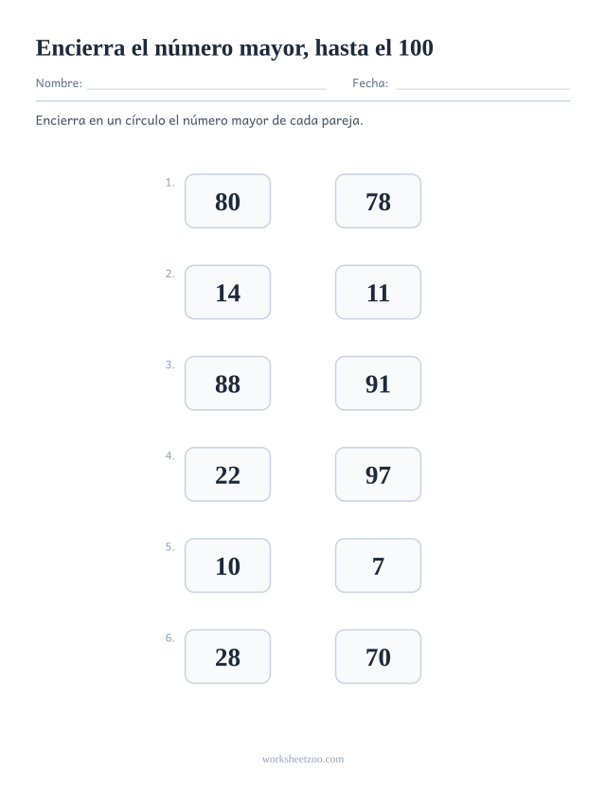Click the worksheet title heading
Screen dimensions: 606x785
[234, 48]
